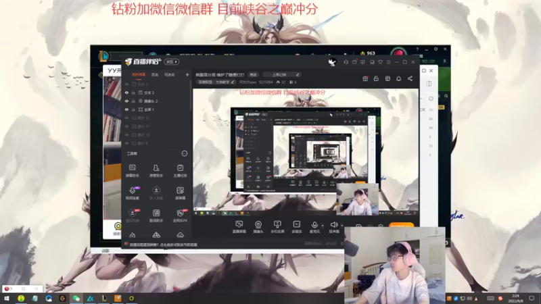541x304 pixels.
Task: Open Windows Start menu
Action: pos(7,298)
